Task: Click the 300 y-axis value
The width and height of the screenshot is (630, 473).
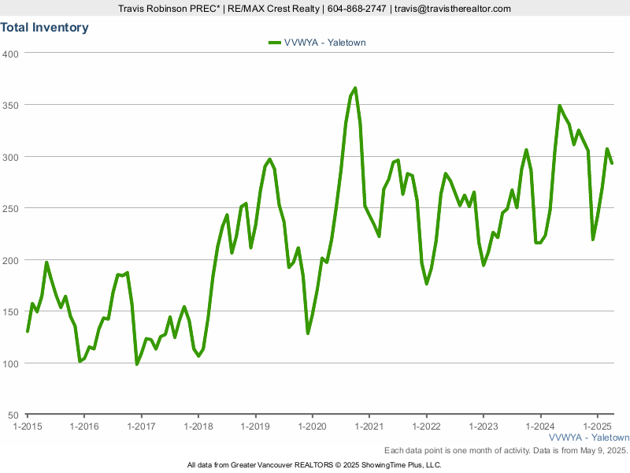Action: [10, 158]
